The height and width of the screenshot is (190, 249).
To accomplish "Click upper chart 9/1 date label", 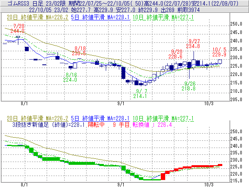I will tap(121, 104).
